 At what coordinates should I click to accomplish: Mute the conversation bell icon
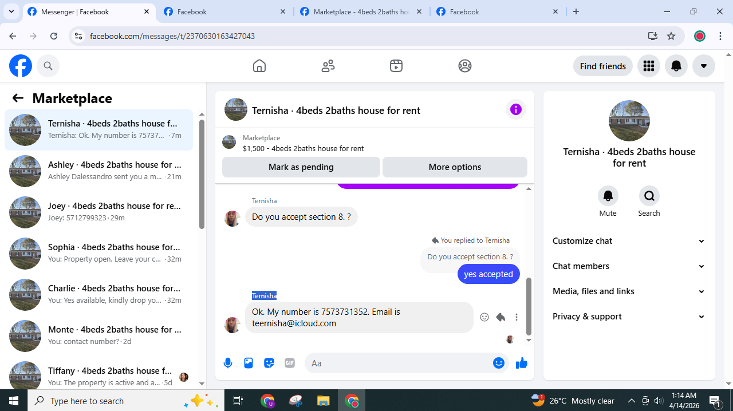coord(608,196)
